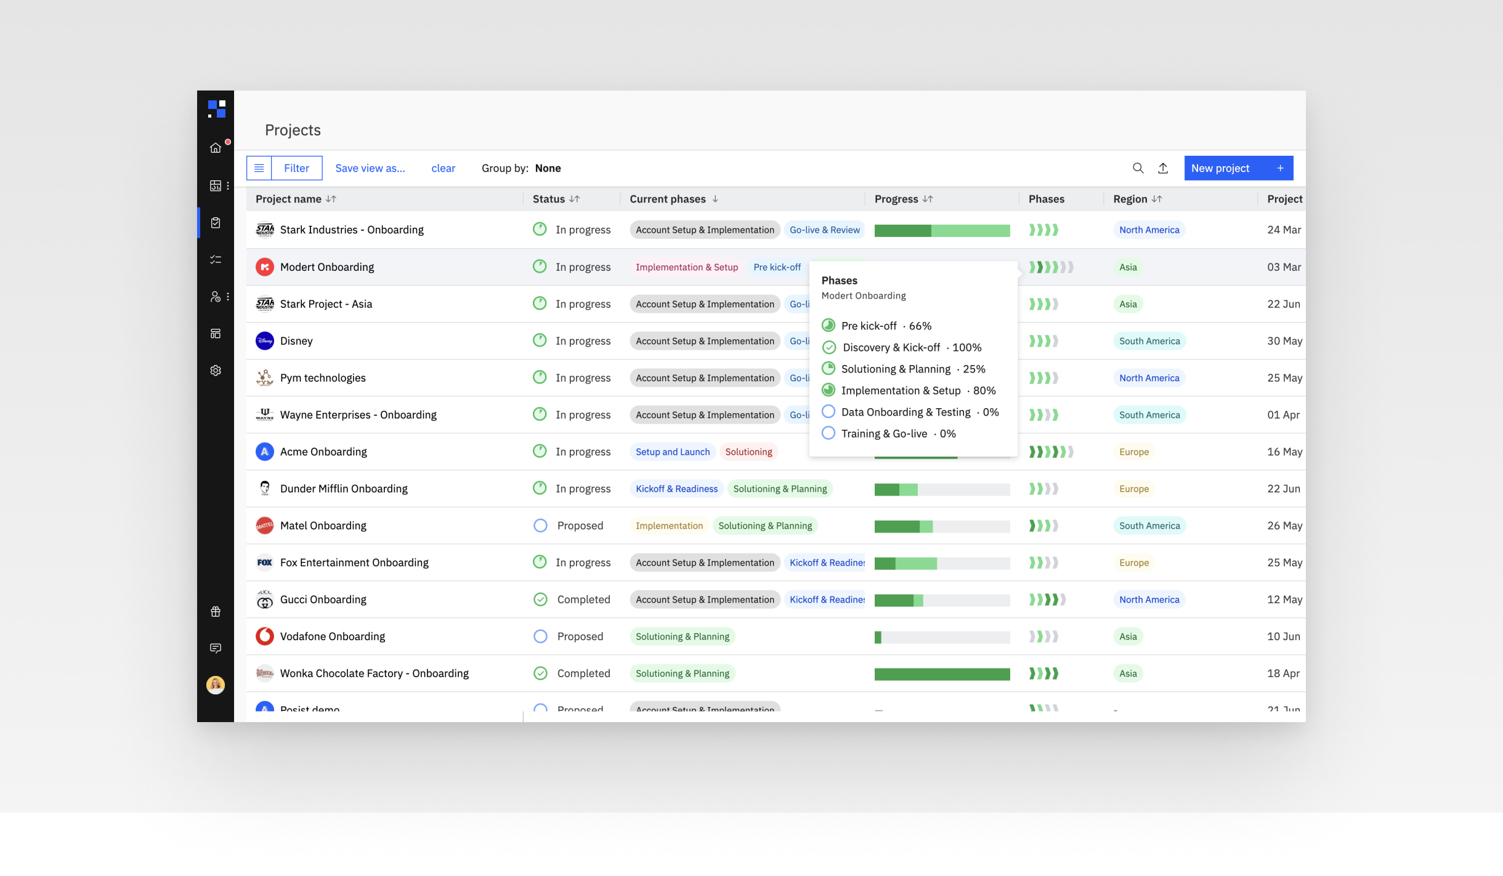The height and width of the screenshot is (876, 1503).
Task: Click the Proposed status circle for Matel Onboarding
Action: [x=540, y=526]
